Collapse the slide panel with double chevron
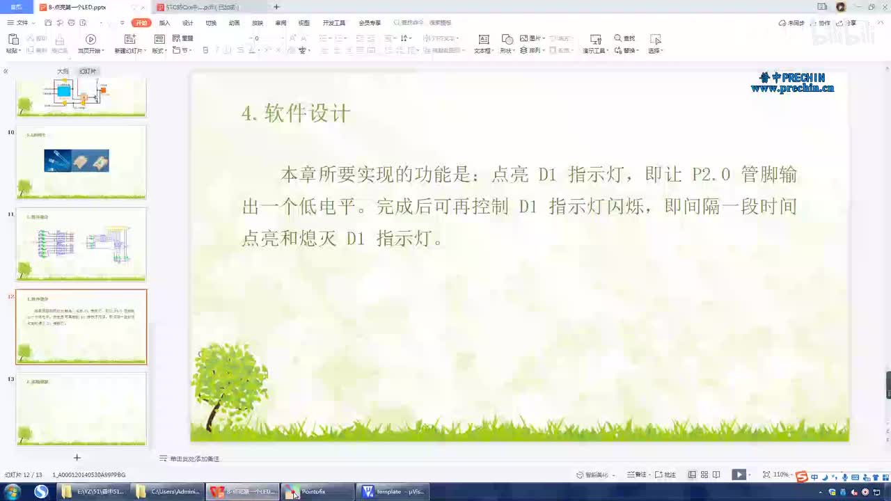 [x=6, y=71]
